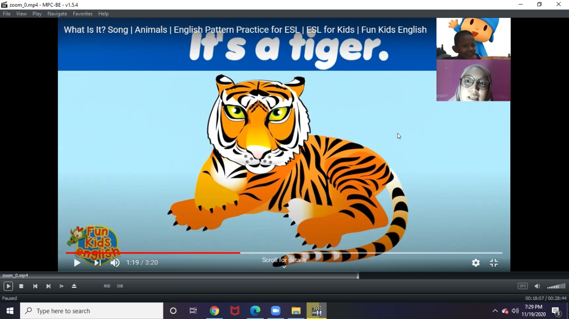Click the YouTube miniplayer icon

click(493, 263)
